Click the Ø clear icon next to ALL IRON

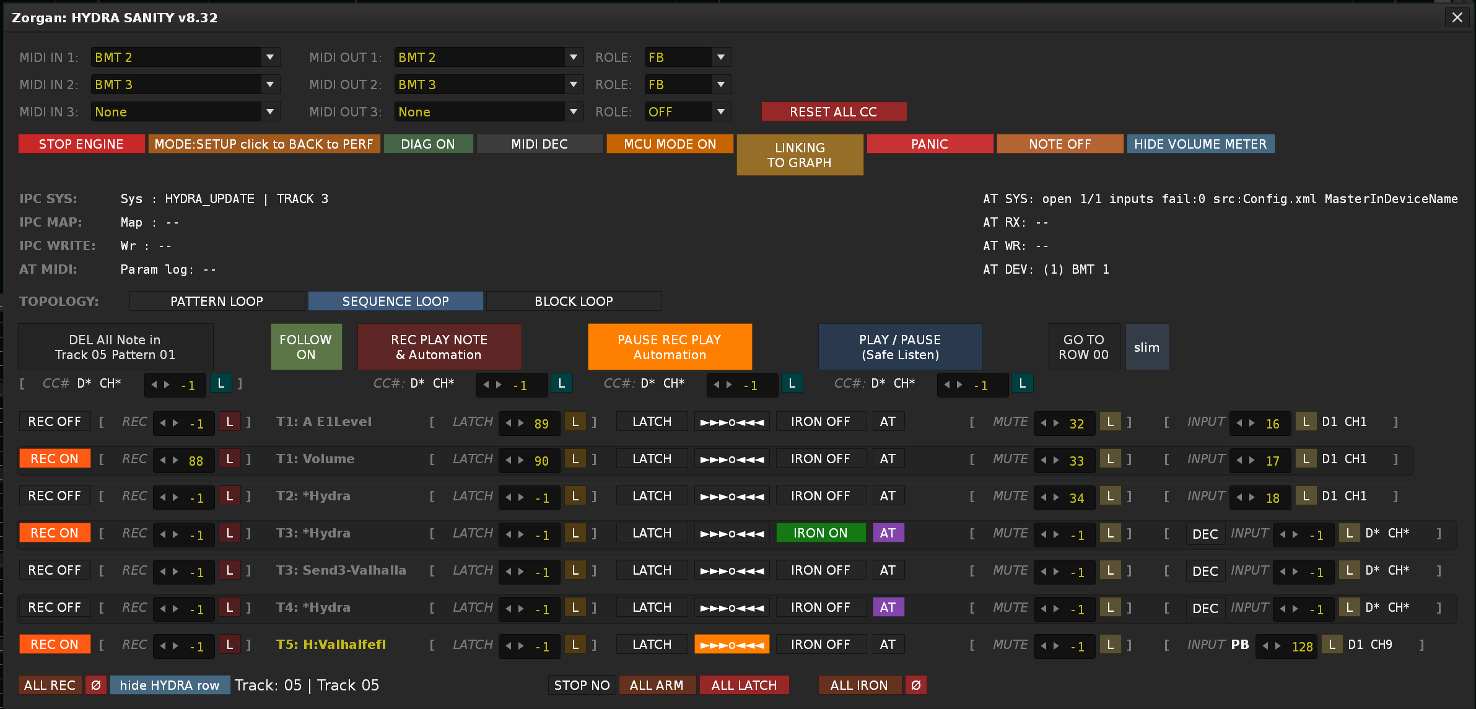pos(916,685)
